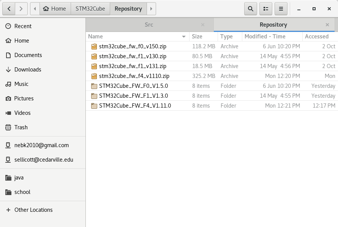Close the Repository tab
Image resolution: width=338 pixels, height=227 pixels.
pos(327,25)
